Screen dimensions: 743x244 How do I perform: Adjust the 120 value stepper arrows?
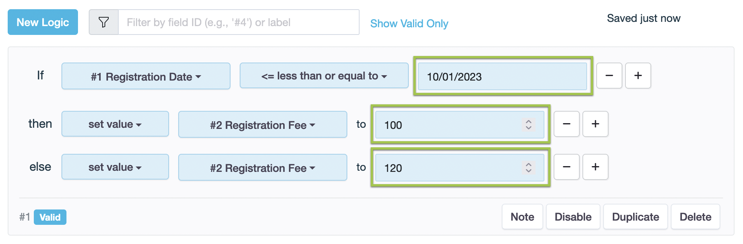pyautogui.click(x=529, y=168)
